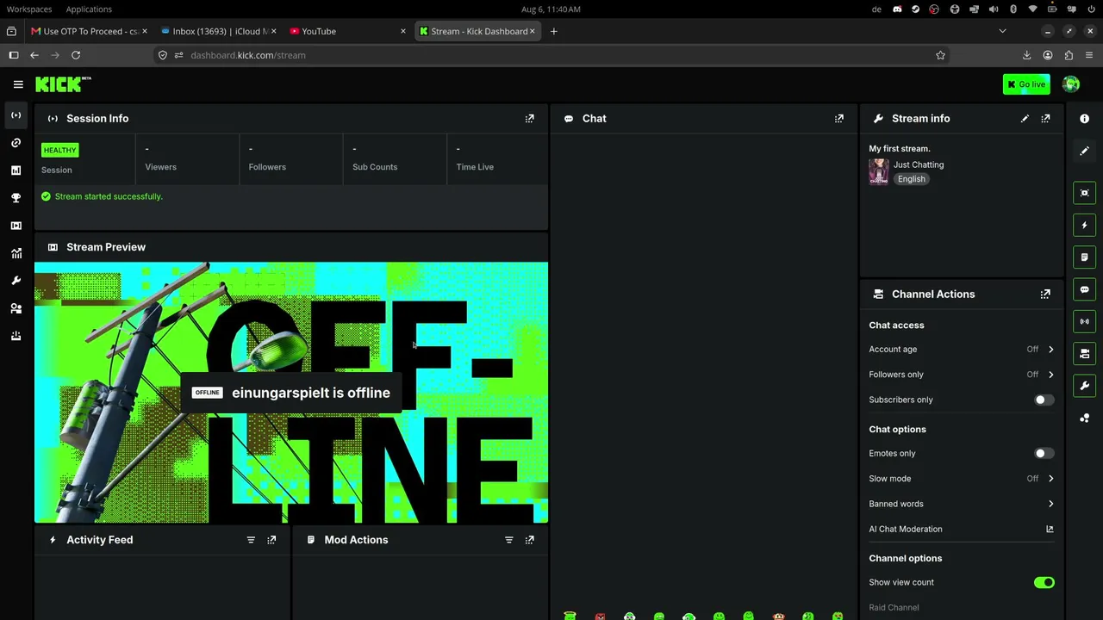Open the user profile avatar menu
Viewport: 1103px width, 620px height.
pos(1071,84)
